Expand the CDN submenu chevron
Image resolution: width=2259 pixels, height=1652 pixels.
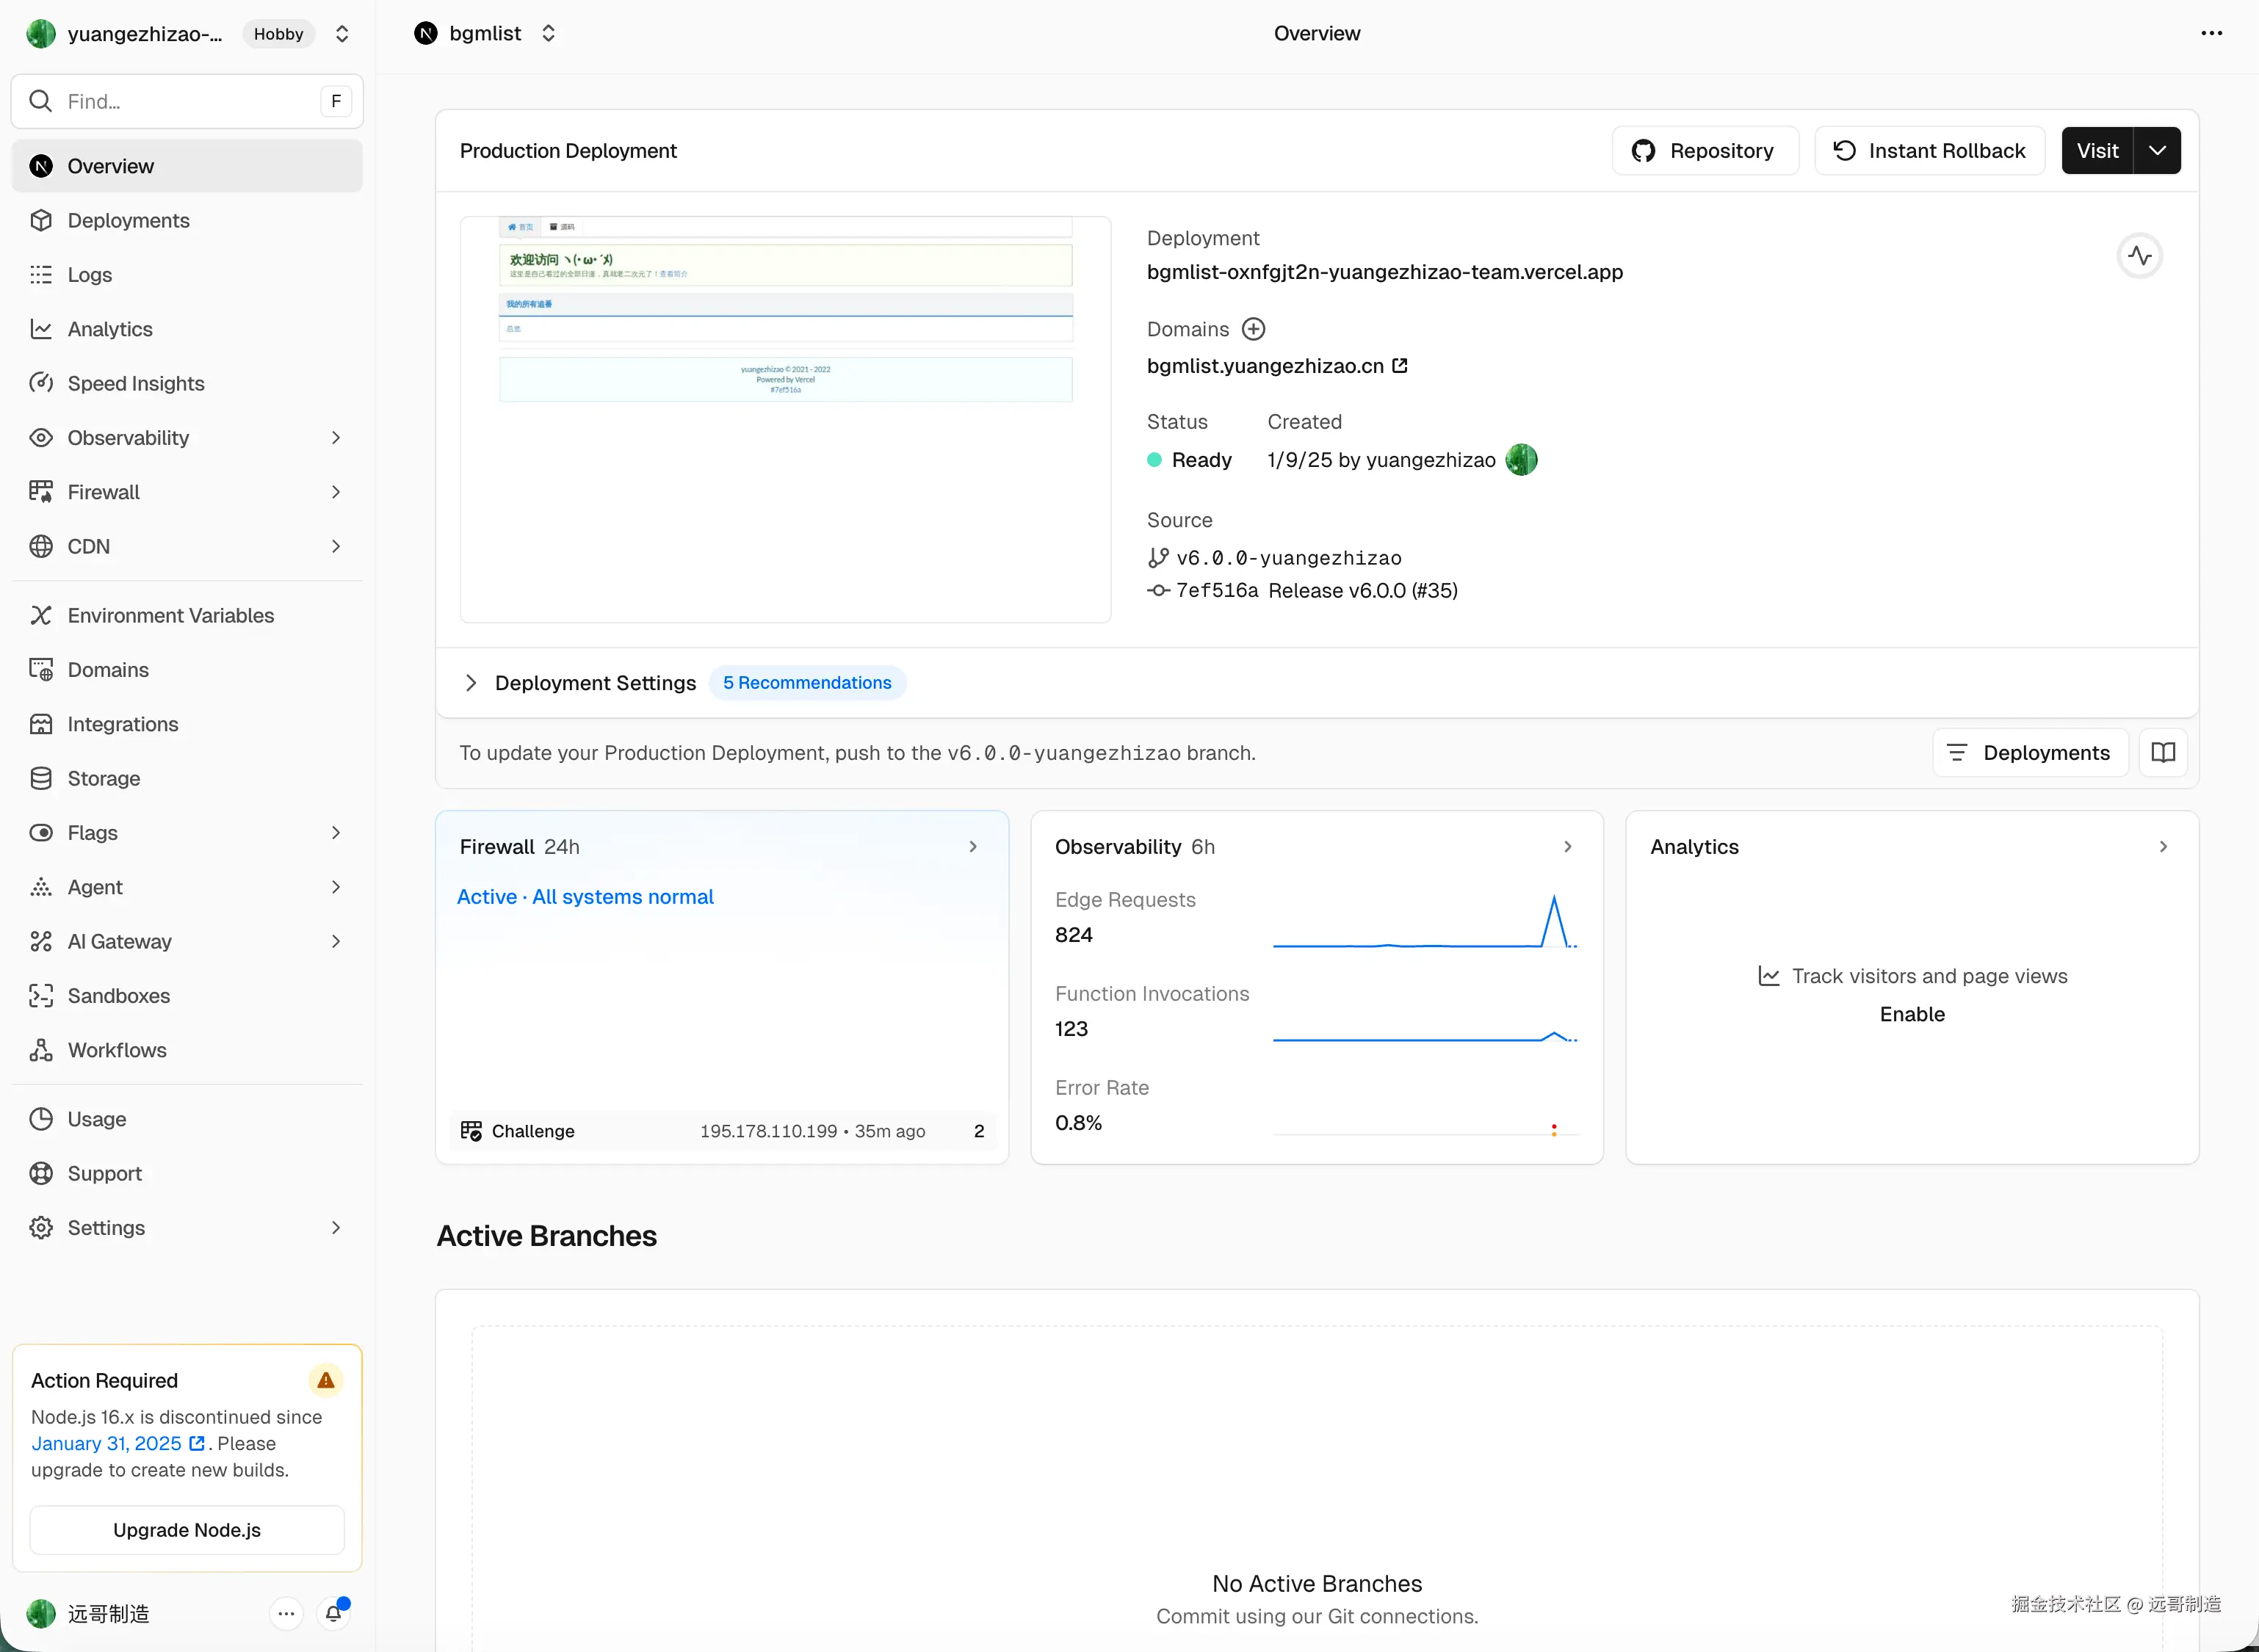coord(336,546)
